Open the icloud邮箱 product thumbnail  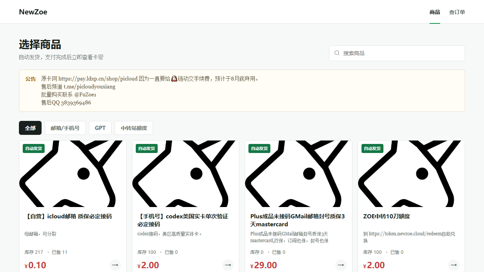coord(73,174)
